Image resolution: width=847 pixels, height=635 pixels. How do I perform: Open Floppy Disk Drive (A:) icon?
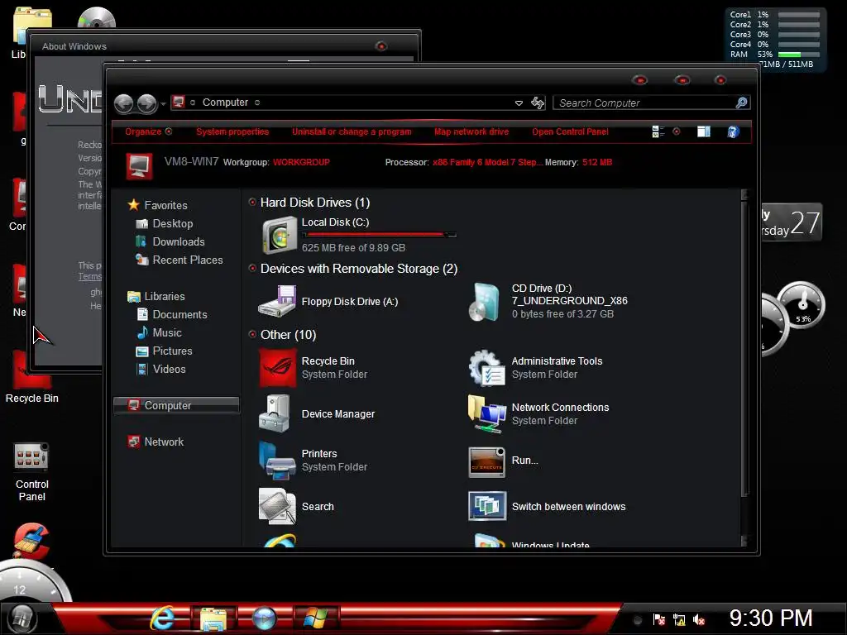tap(276, 301)
